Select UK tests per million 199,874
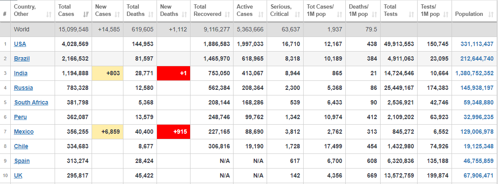498x184 pixels. pyautogui.click(x=438, y=175)
